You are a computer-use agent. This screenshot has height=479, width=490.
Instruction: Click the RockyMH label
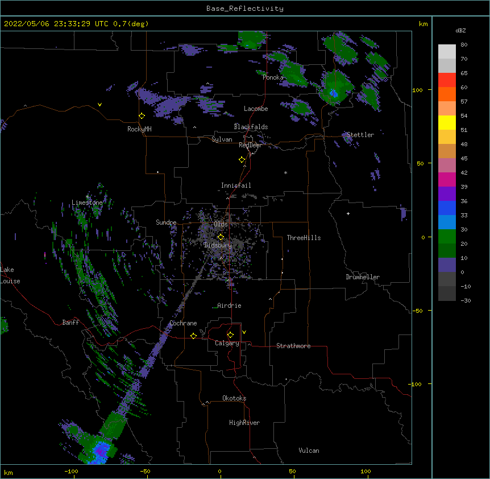(x=139, y=129)
